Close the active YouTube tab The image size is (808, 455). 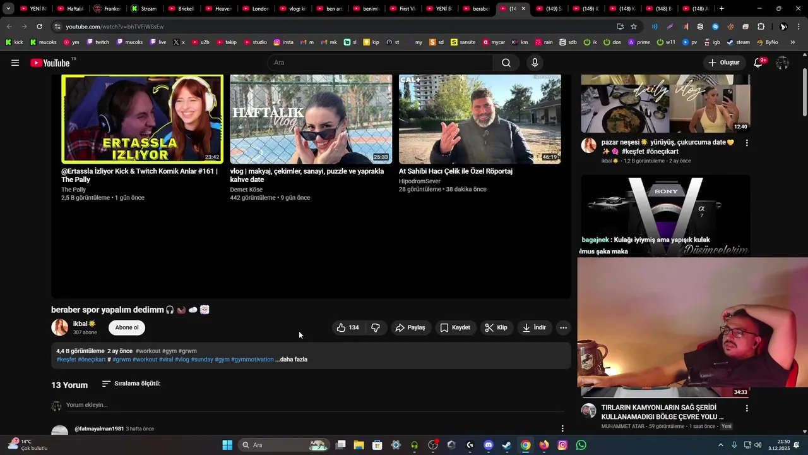pyautogui.click(x=523, y=9)
